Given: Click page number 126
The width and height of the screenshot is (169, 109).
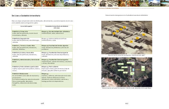Looking at the screenshot, I should 42,103.
